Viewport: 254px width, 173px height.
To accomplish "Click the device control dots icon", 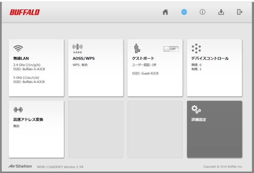I will coord(196,48).
